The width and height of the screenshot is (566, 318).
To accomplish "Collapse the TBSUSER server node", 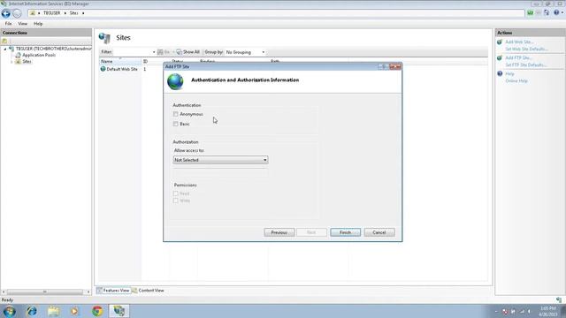I will tap(5, 49).
